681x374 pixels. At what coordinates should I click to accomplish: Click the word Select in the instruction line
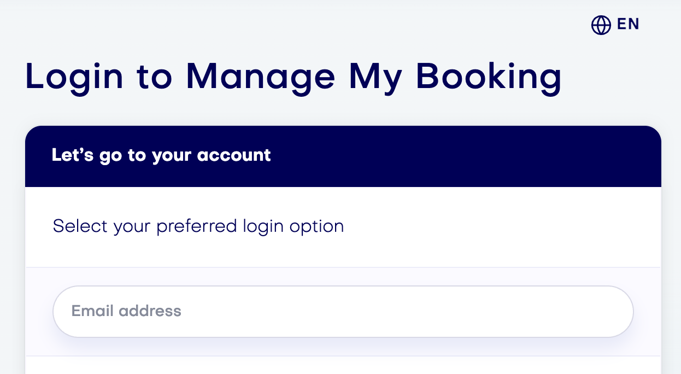click(80, 226)
